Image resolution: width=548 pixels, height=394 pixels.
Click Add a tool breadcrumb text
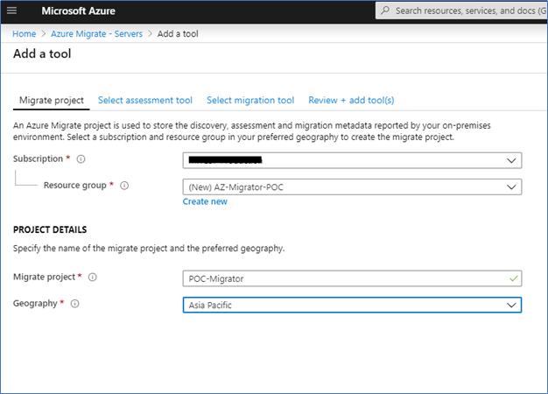tap(178, 34)
